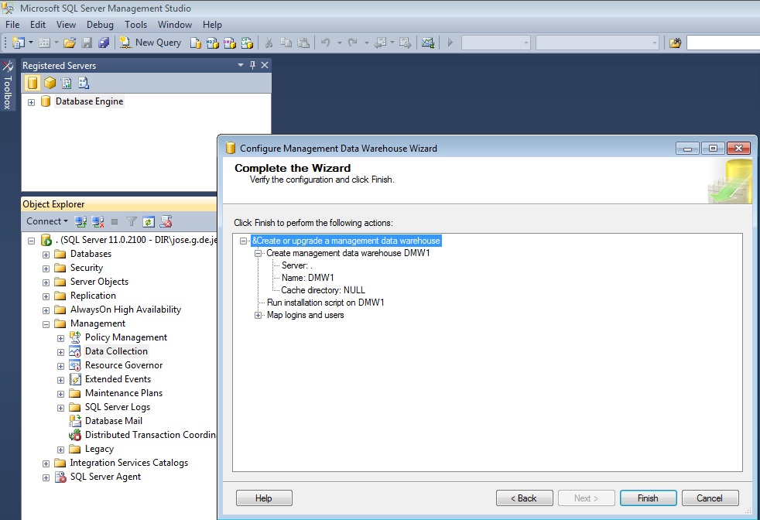Select 'Run installation script on DMW1' row

tap(326, 303)
